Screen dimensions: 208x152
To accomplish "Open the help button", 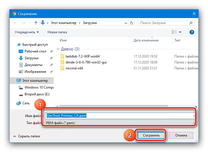I will [192, 32].
